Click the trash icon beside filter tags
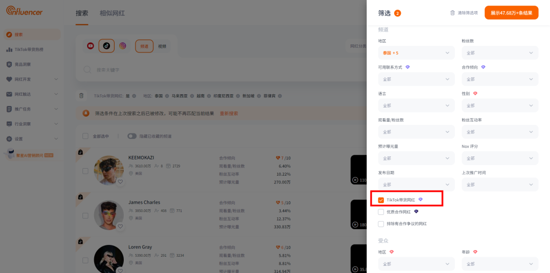Screen dimensions: 550x273 pos(81,95)
